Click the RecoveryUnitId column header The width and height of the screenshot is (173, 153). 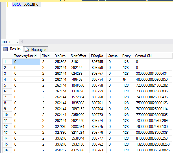pyautogui.click(x=26, y=56)
